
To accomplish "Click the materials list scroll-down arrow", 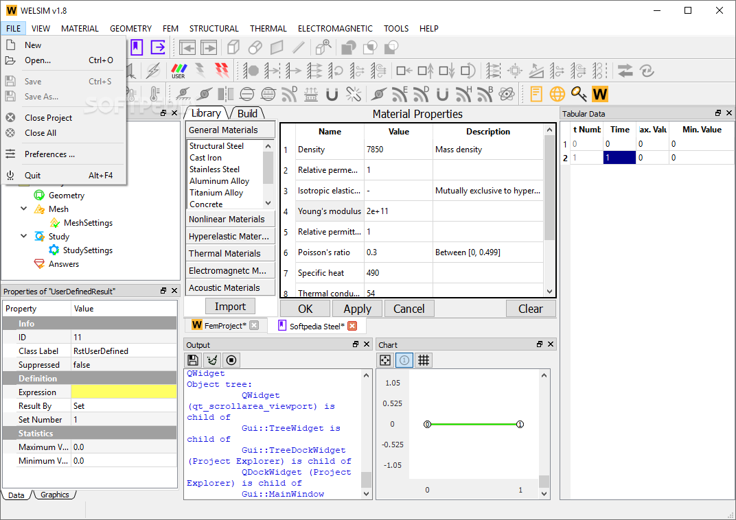I will pos(268,203).
